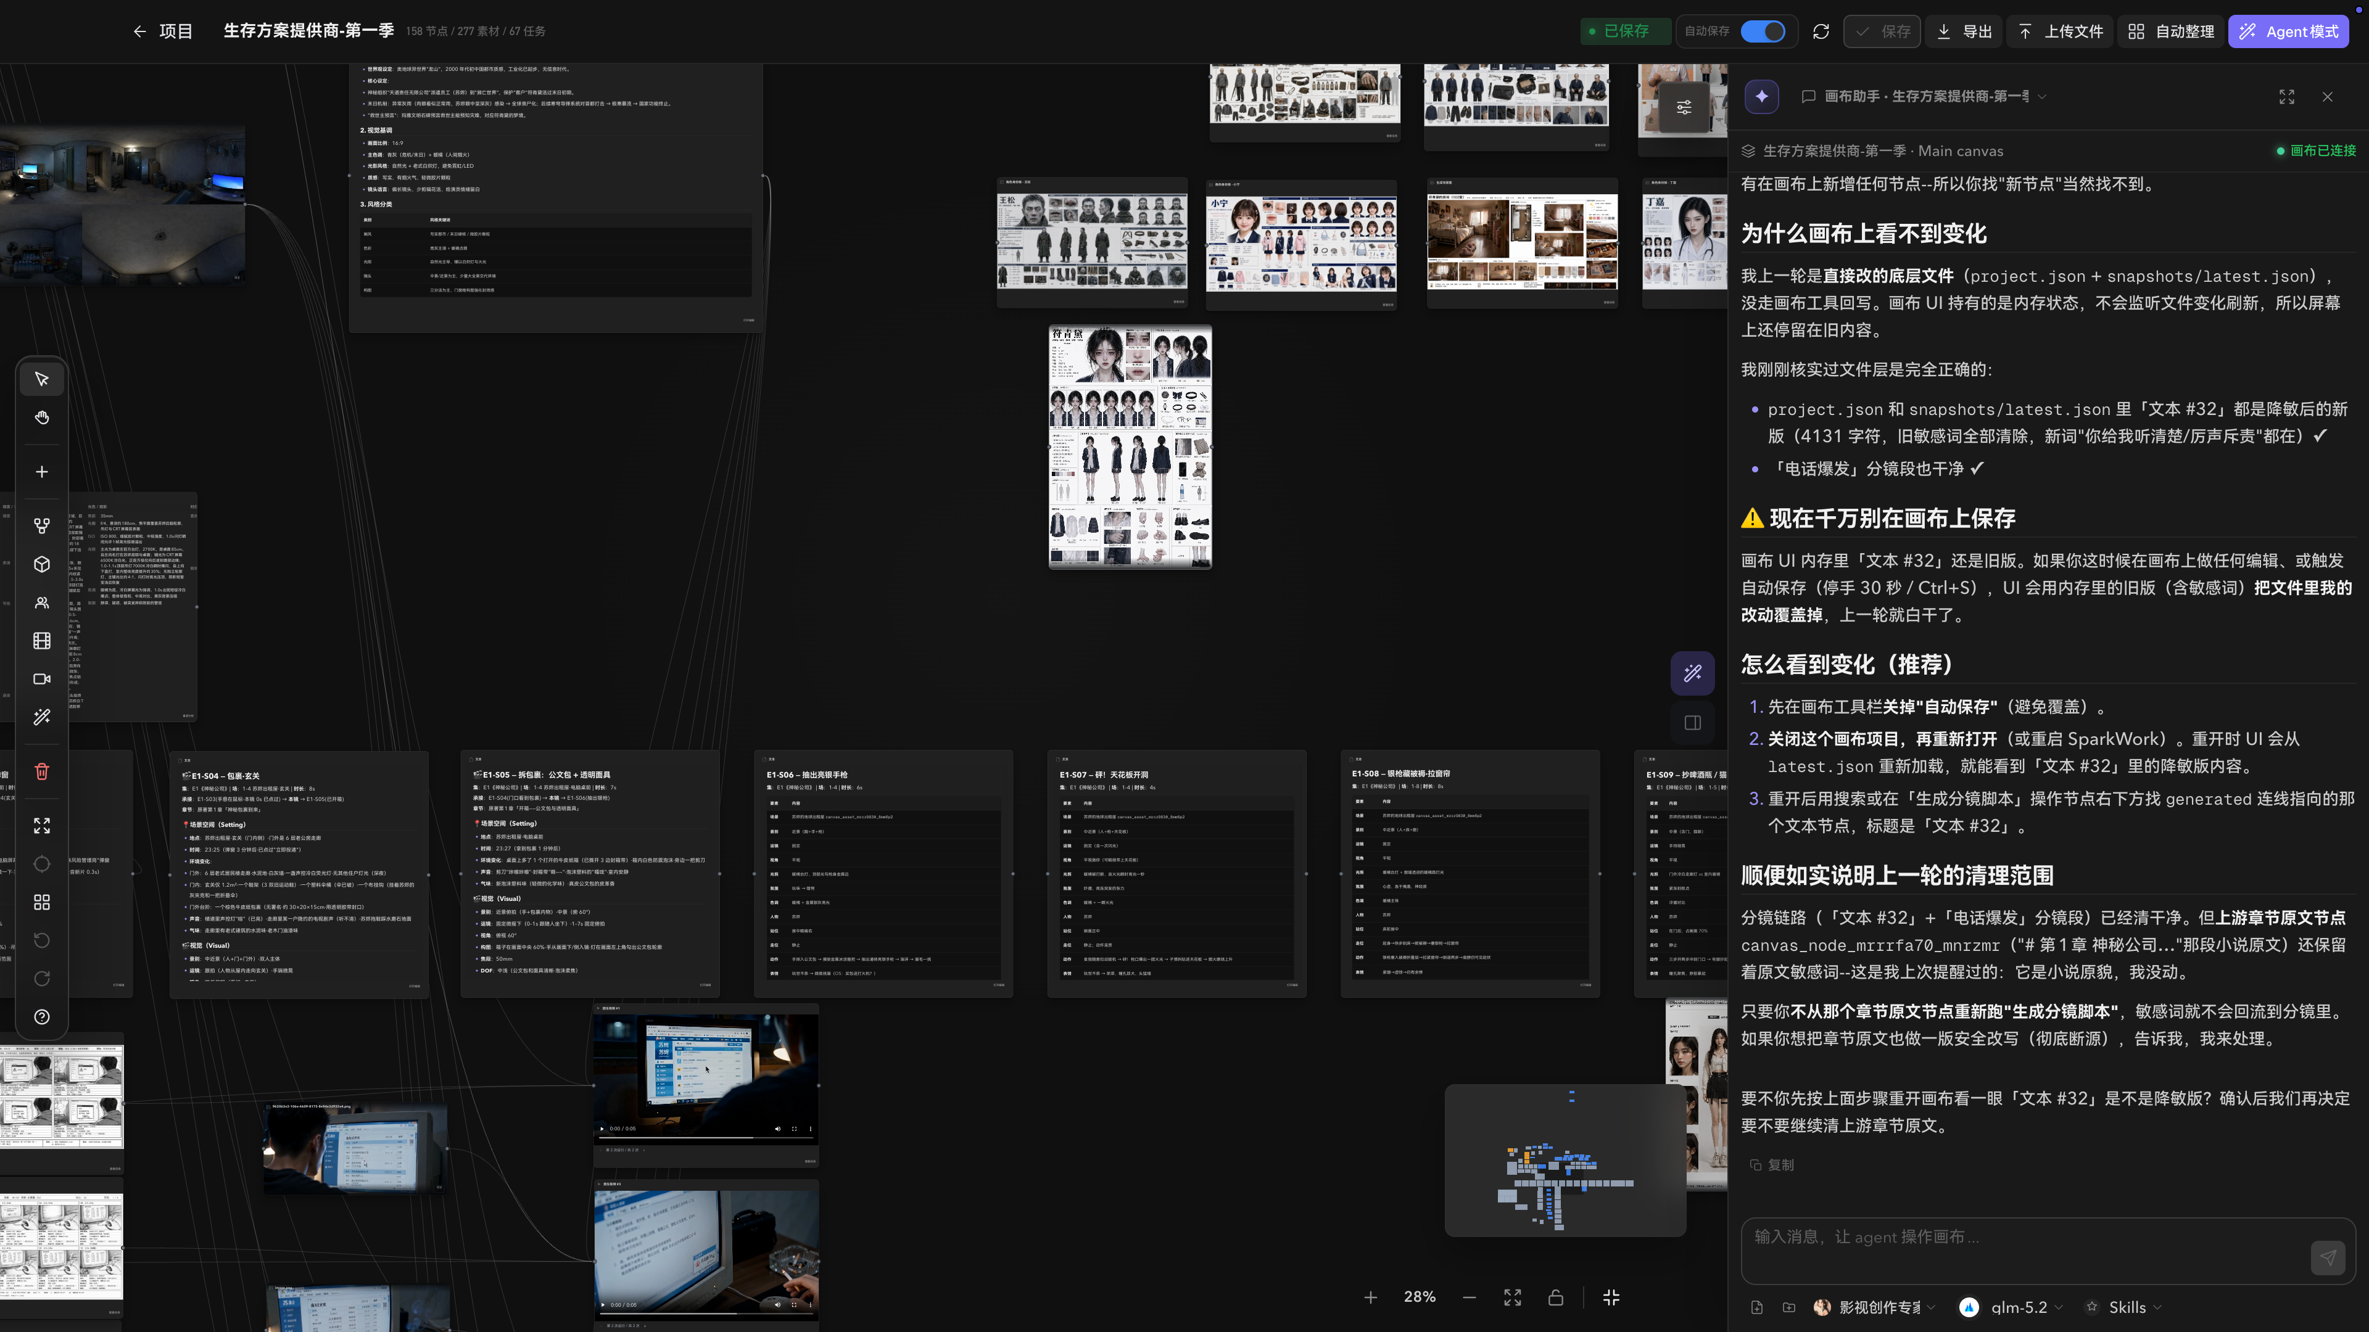The image size is (2369, 1332).
Task: Click the send message paper plane button
Action: pos(2328,1257)
